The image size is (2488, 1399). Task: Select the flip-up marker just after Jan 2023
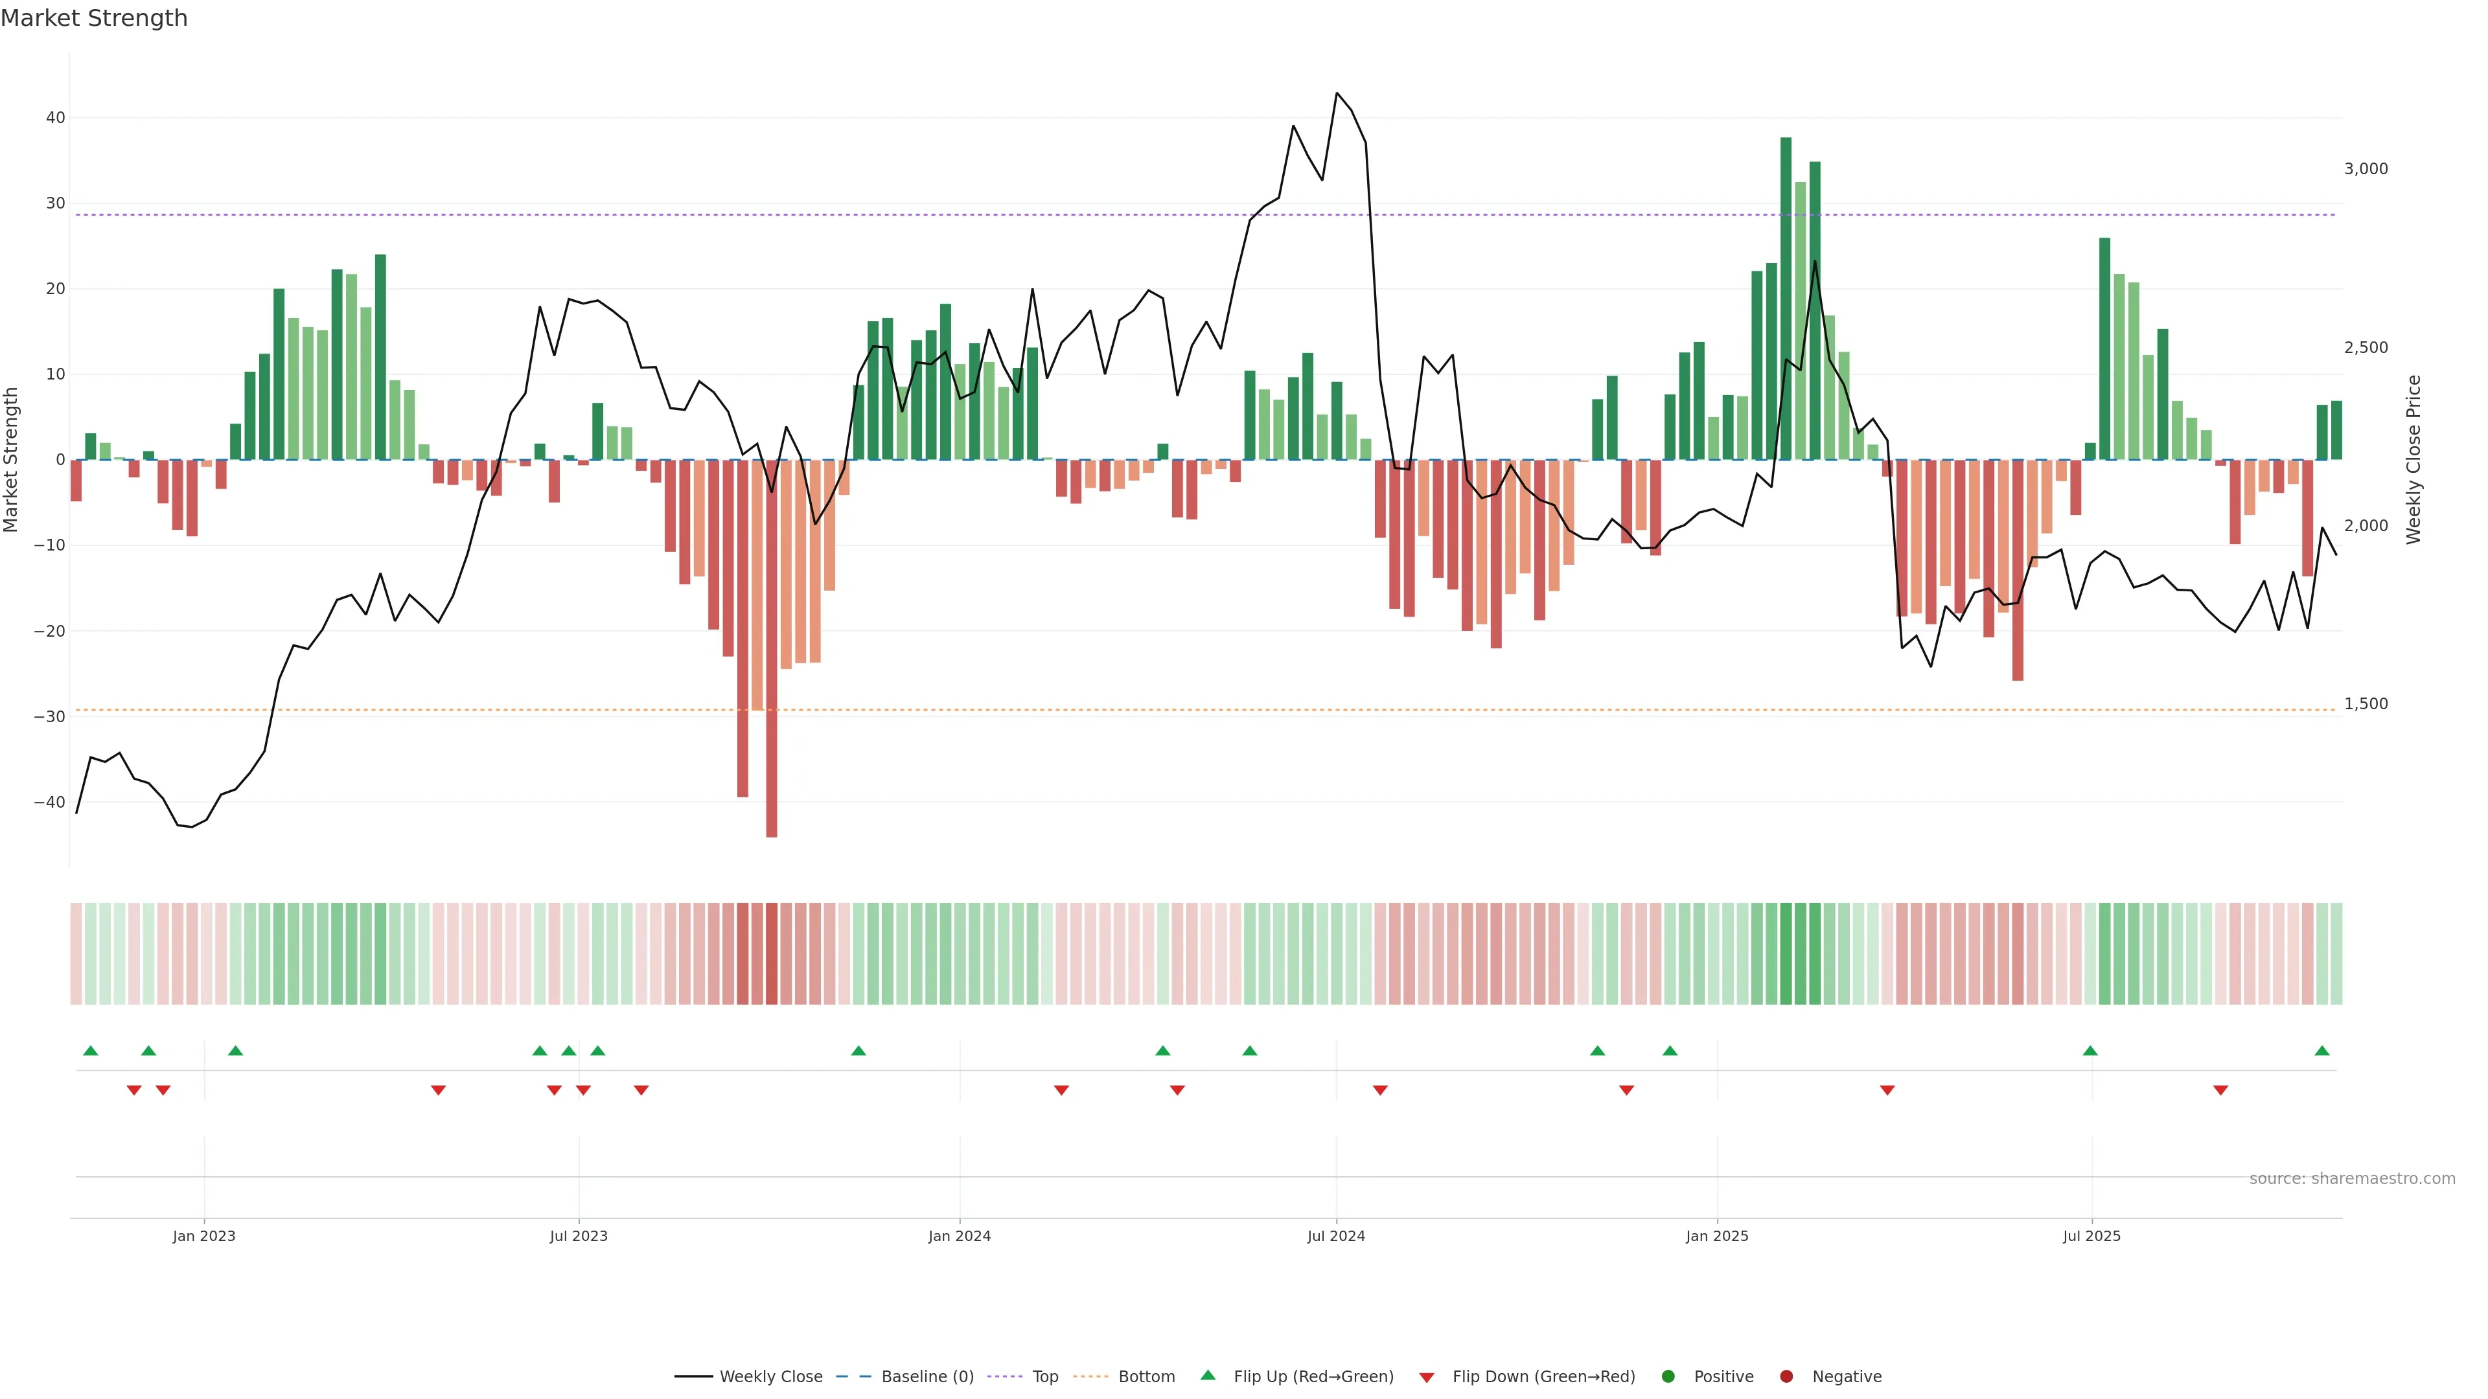tap(236, 1051)
